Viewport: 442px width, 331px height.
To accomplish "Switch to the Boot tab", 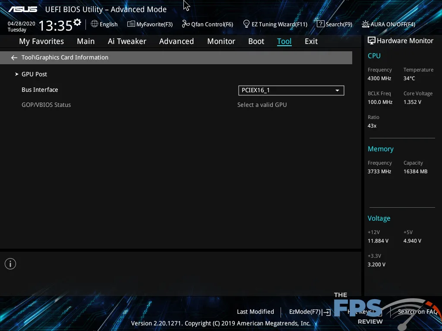I will coord(256,41).
